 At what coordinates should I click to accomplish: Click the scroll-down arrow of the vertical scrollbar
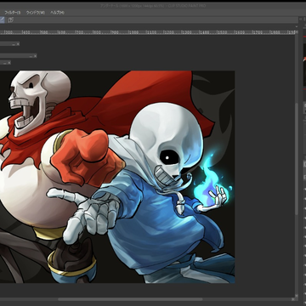click(297, 296)
